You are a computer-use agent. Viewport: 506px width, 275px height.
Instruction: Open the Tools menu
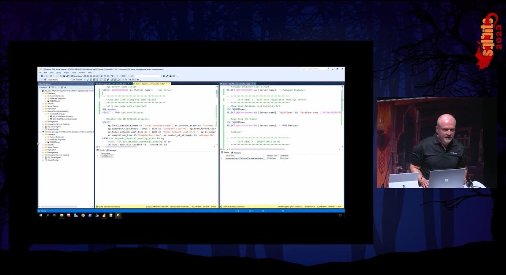point(74,73)
